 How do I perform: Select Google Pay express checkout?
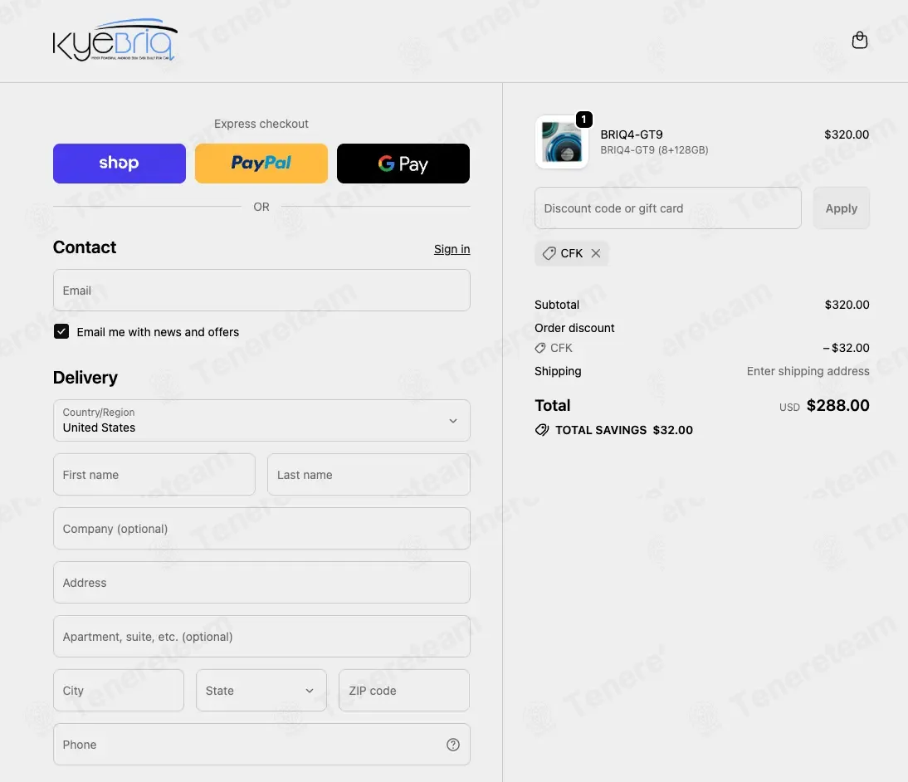(x=403, y=164)
